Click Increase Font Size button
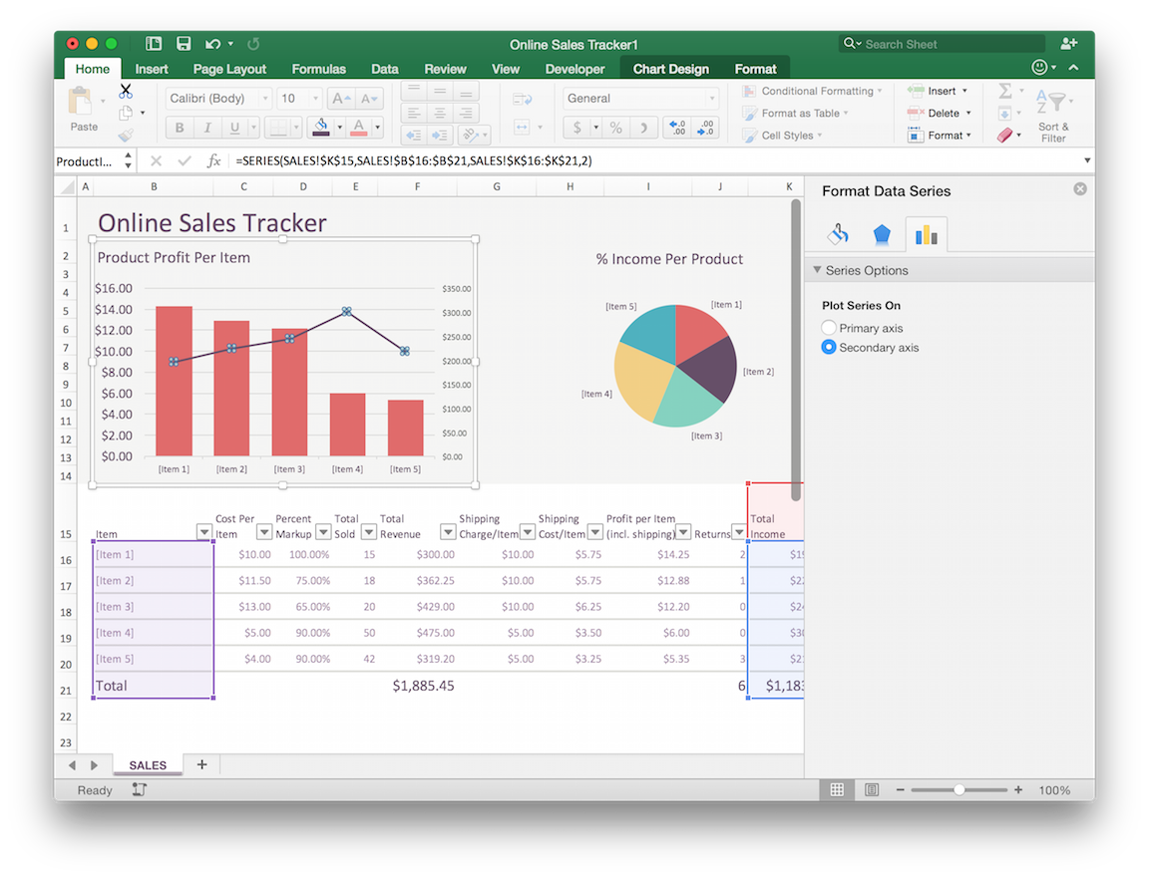 point(341,98)
